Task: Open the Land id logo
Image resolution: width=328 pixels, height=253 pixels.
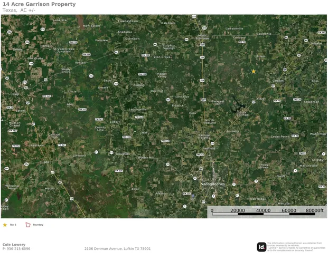Action: pyautogui.click(x=261, y=247)
